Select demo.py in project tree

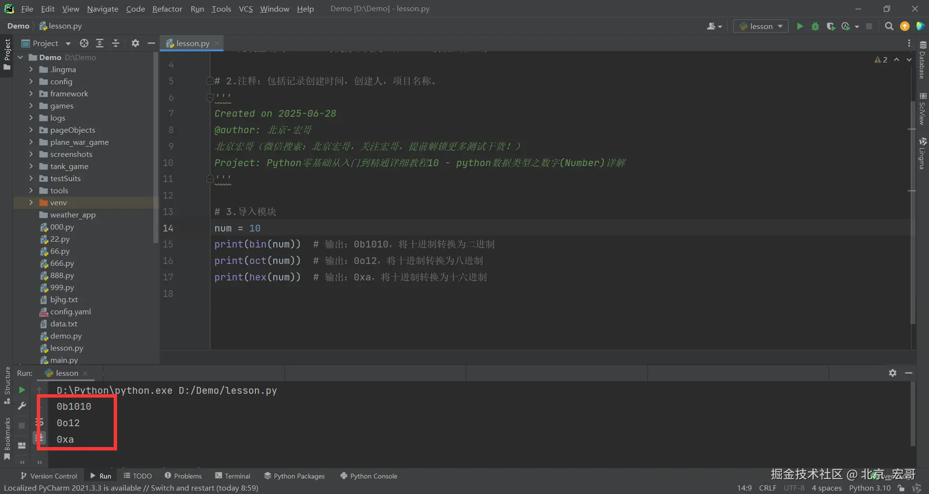66,336
